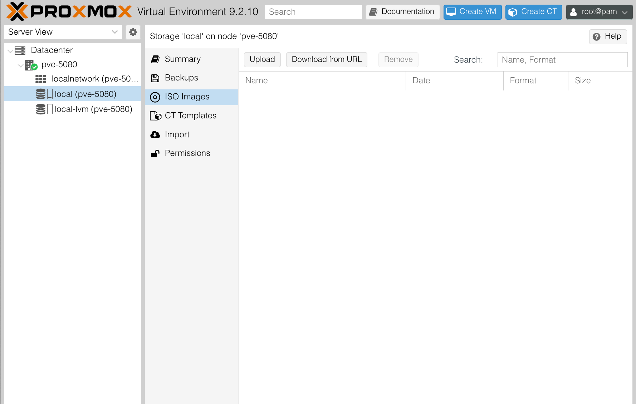The height and width of the screenshot is (404, 636).
Task: Open the Permissions section
Action: pyautogui.click(x=192, y=153)
